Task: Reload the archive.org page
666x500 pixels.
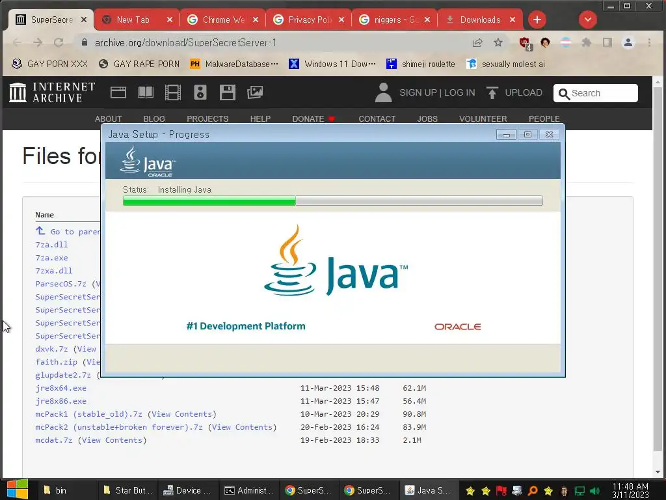Action: [x=59, y=42]
